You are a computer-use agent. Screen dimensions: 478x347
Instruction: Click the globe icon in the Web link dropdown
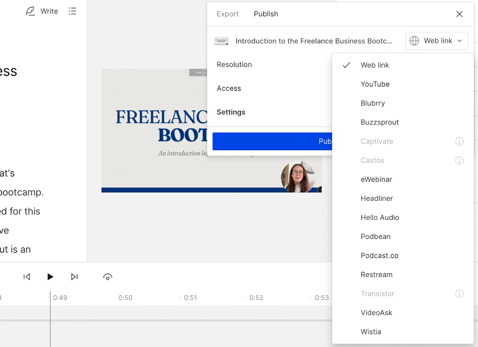[414, 41]
